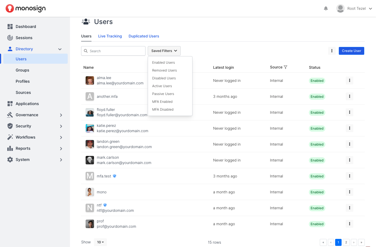Click the System gear icon in the sidebar
The image size is (376, 247).
10,160
